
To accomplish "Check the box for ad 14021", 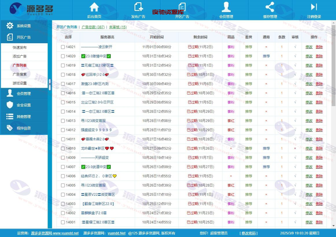I will tap(63, 47).
